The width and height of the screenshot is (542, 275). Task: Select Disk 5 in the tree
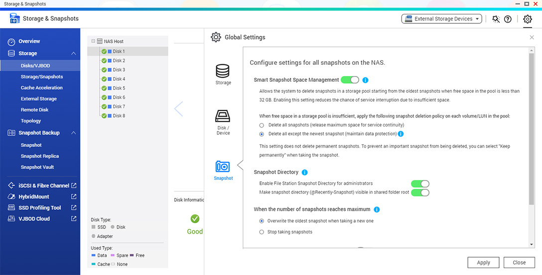pos(119,88)
